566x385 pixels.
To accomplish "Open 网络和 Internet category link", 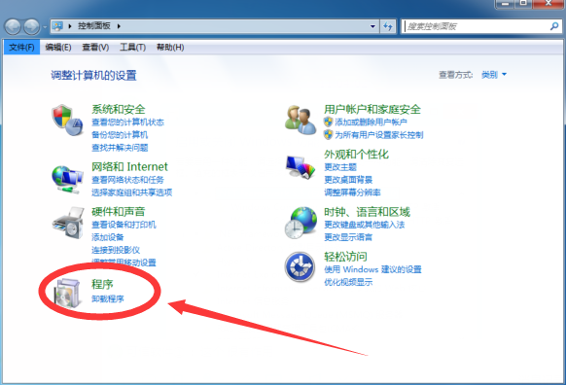I will tap(129, 166).
